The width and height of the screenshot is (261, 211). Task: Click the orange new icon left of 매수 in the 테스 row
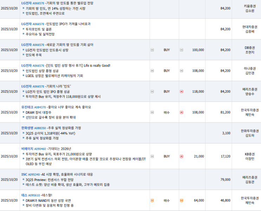[152, 201]
